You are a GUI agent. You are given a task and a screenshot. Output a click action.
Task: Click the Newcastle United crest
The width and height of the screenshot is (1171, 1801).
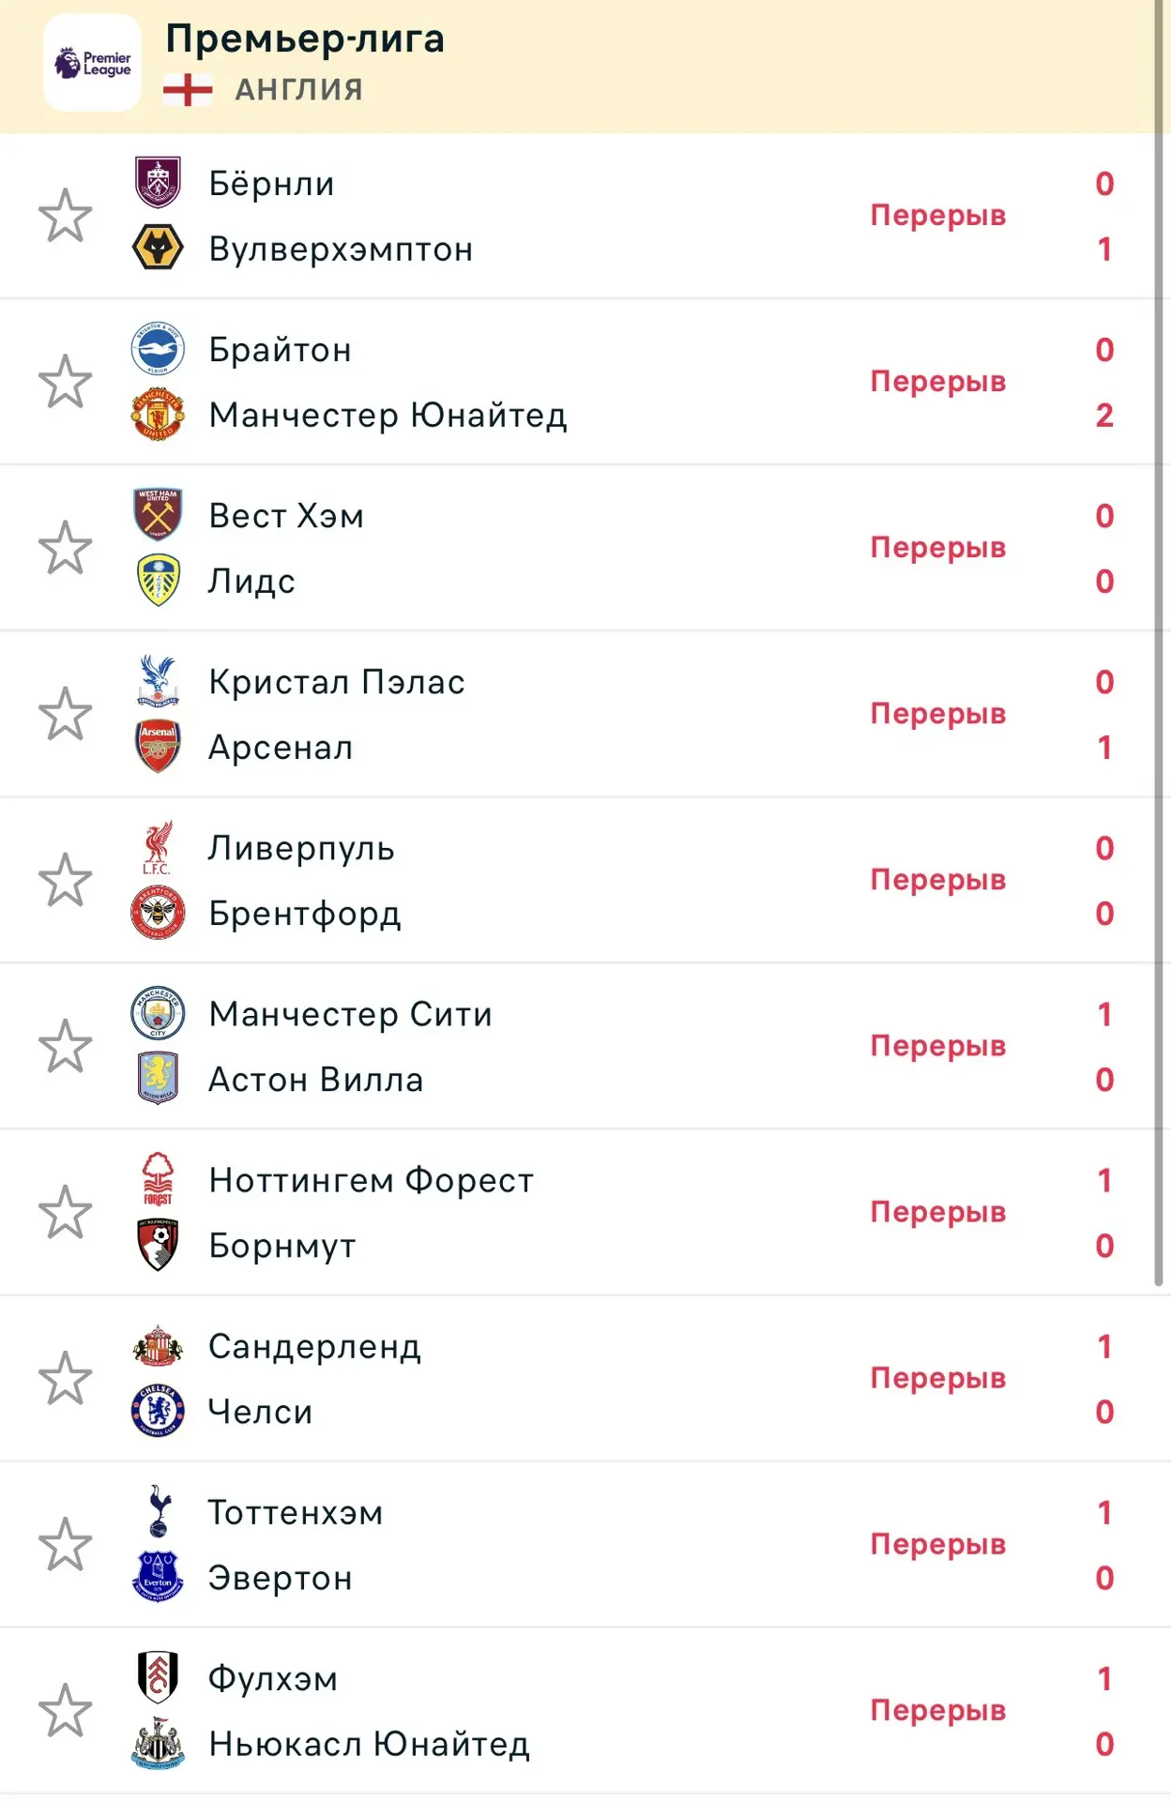[158, 1743]
